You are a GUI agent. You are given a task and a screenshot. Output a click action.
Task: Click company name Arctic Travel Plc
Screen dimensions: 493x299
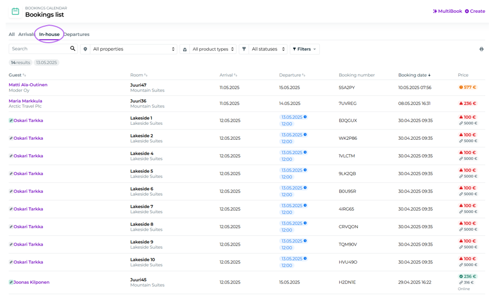[25, 106]
